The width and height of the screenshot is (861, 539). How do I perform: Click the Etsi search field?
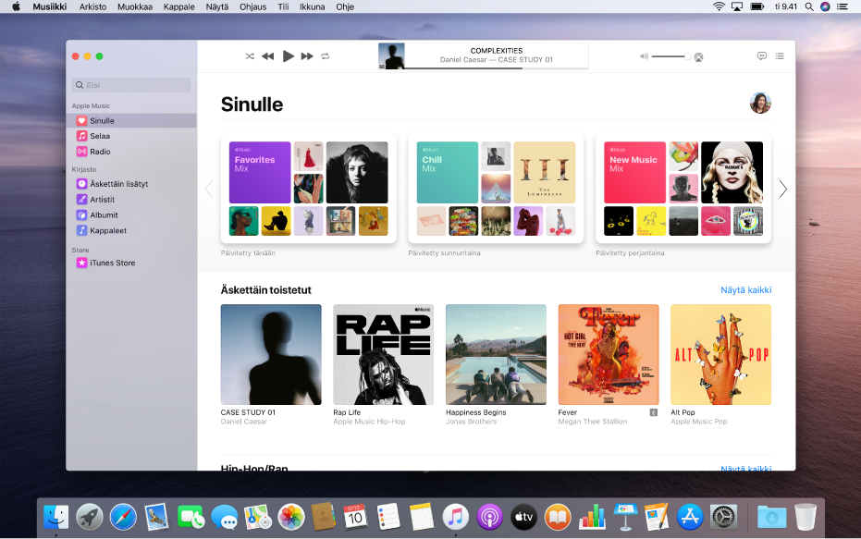point(129,84)
